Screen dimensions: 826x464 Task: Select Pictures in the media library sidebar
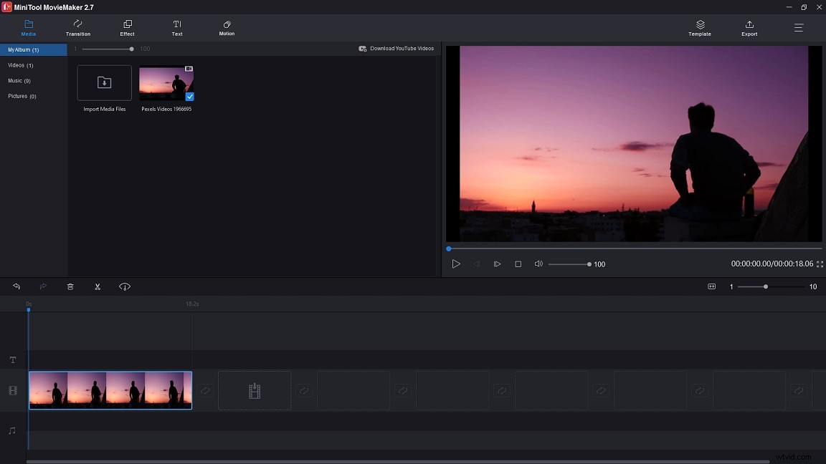click(20, 96)
